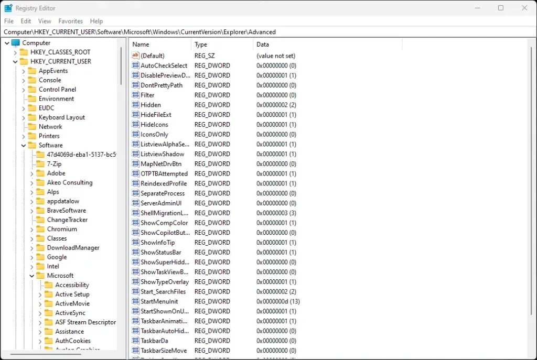Click the values pane vertical scrollbar
537x360 pixels.
(531, 181)
